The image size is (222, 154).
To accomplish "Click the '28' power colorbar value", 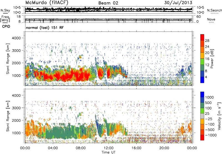I will point(207,41).
